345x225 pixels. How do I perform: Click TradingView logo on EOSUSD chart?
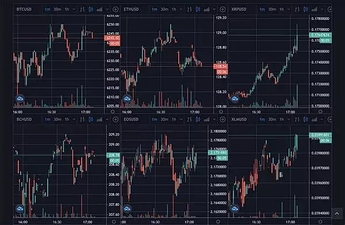click(x=127, y=208)
